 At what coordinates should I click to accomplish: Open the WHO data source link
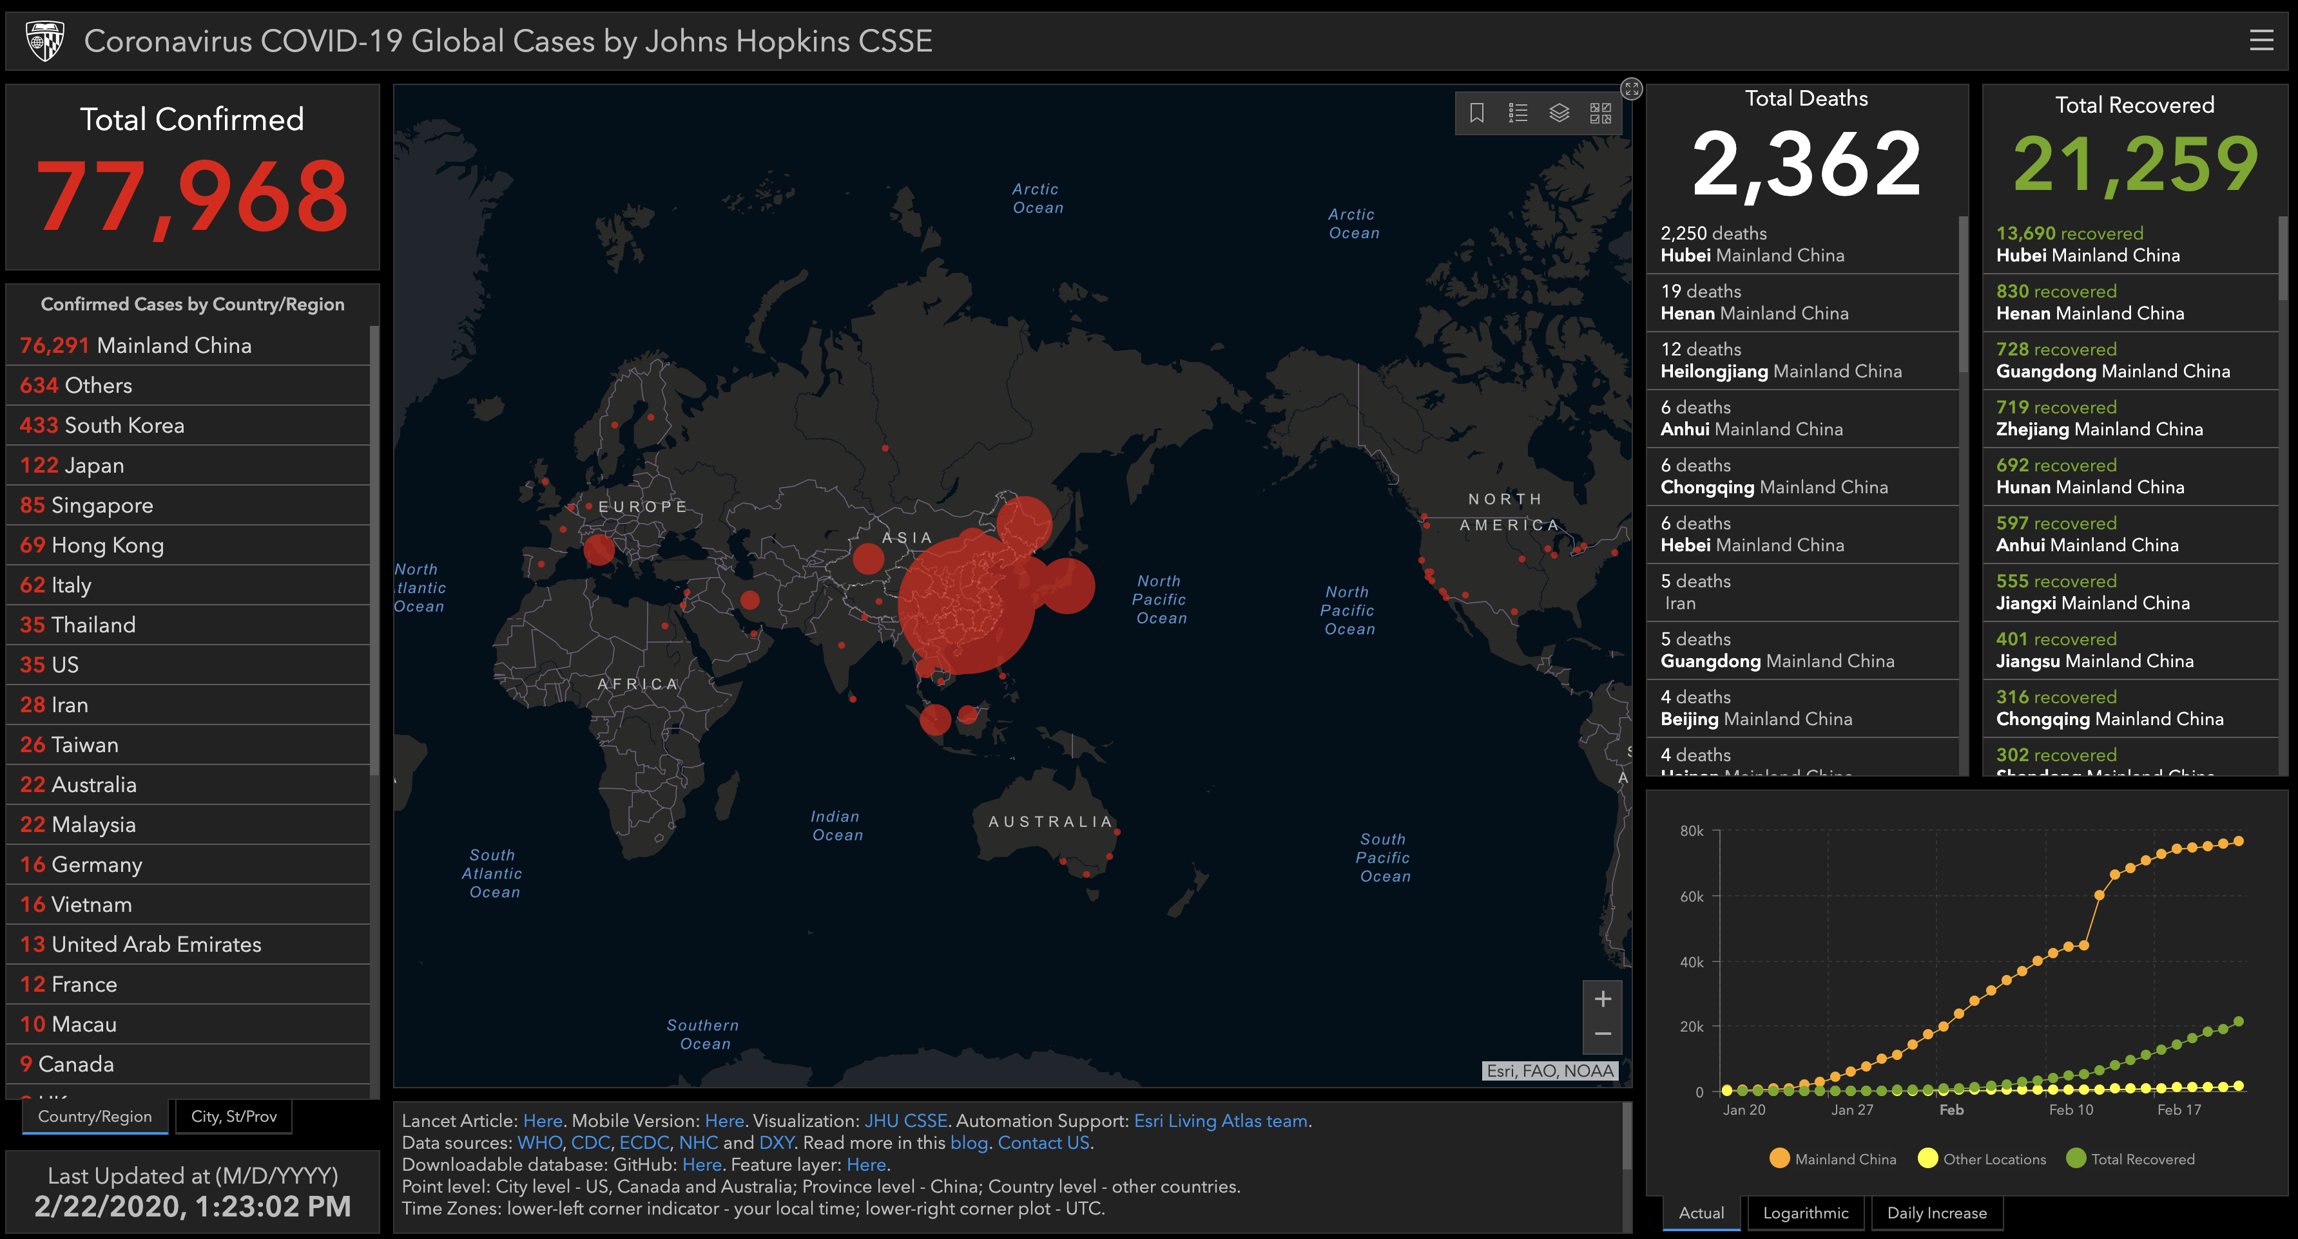(539, 1143)
